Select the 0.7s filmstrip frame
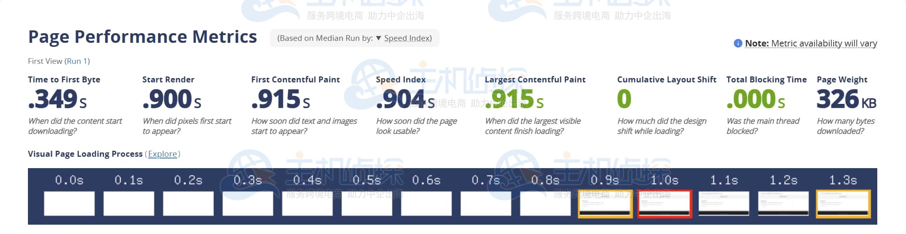906x234 pixels. 486,204
